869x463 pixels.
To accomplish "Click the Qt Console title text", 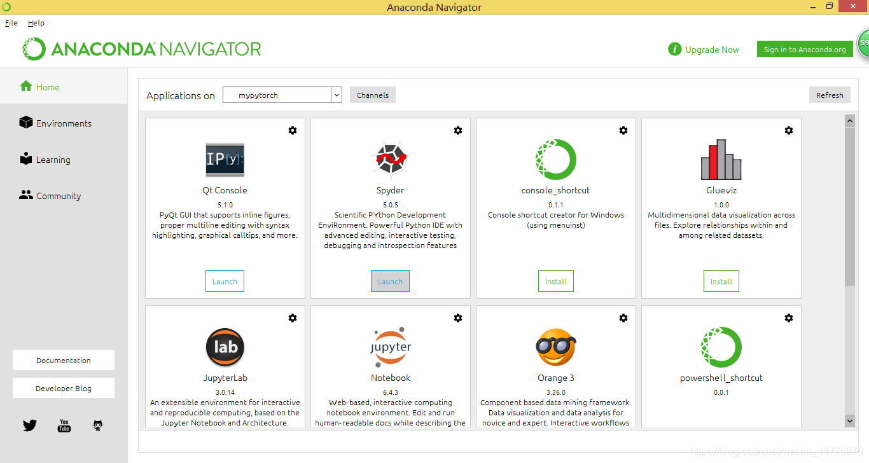I will coord(225,190).
